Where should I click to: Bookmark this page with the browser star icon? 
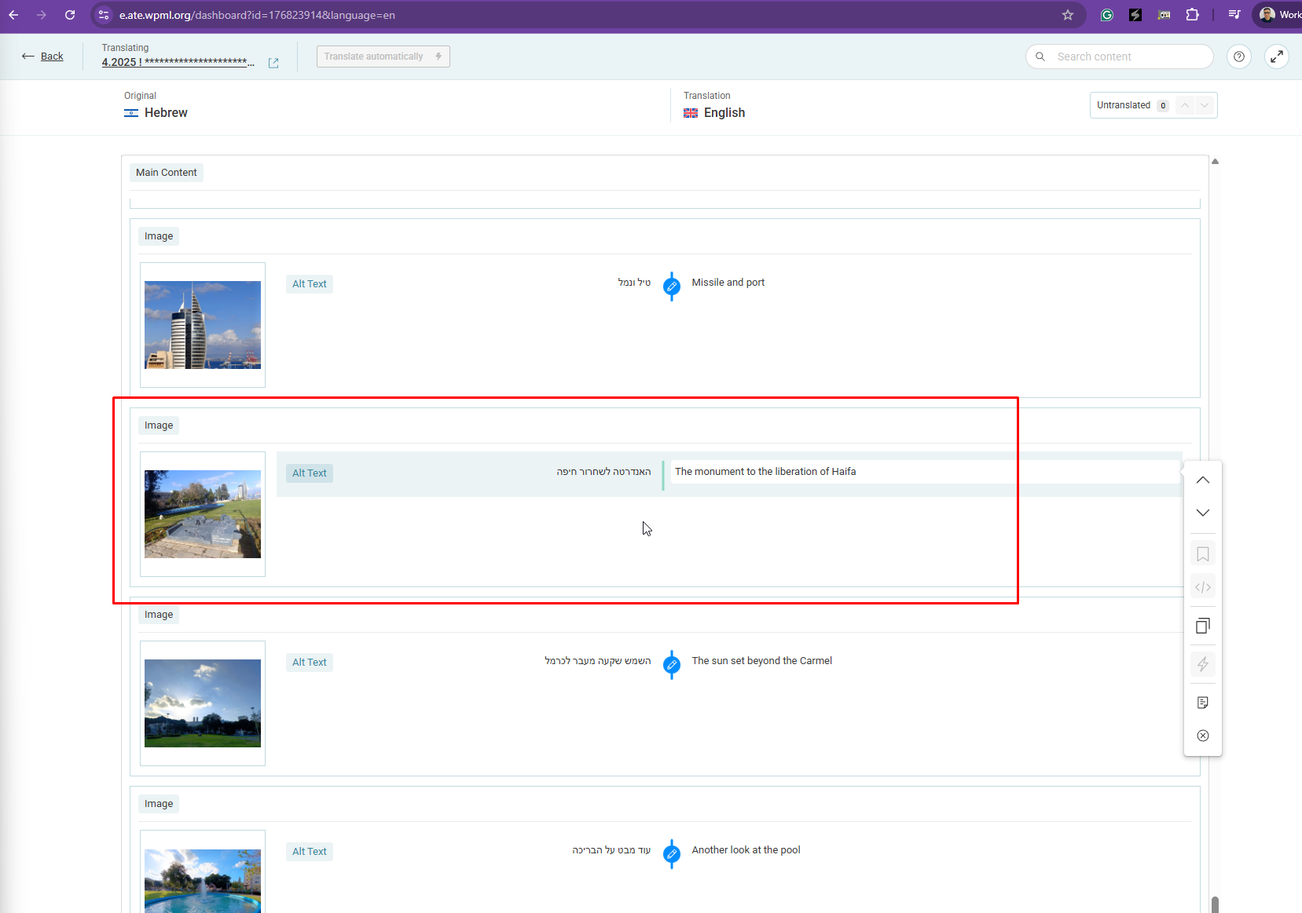click(x=1067, y=15)
